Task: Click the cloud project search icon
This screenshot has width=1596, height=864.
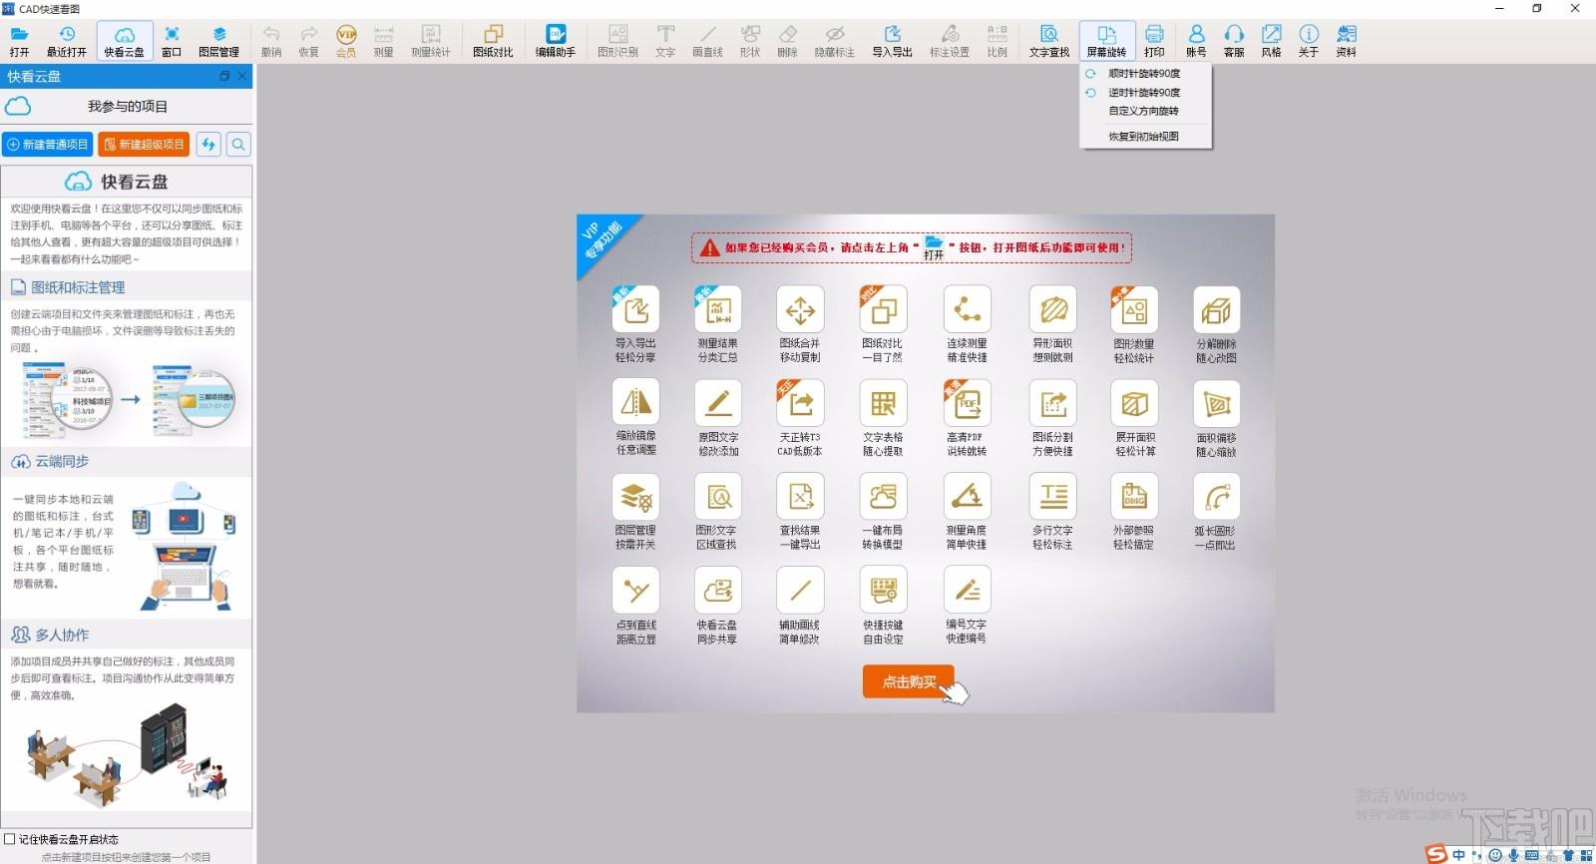Action: coord(238,145)
